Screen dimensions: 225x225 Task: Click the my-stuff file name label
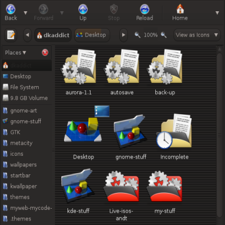(165, 211)
